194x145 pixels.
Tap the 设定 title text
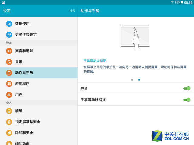point(7,11)
